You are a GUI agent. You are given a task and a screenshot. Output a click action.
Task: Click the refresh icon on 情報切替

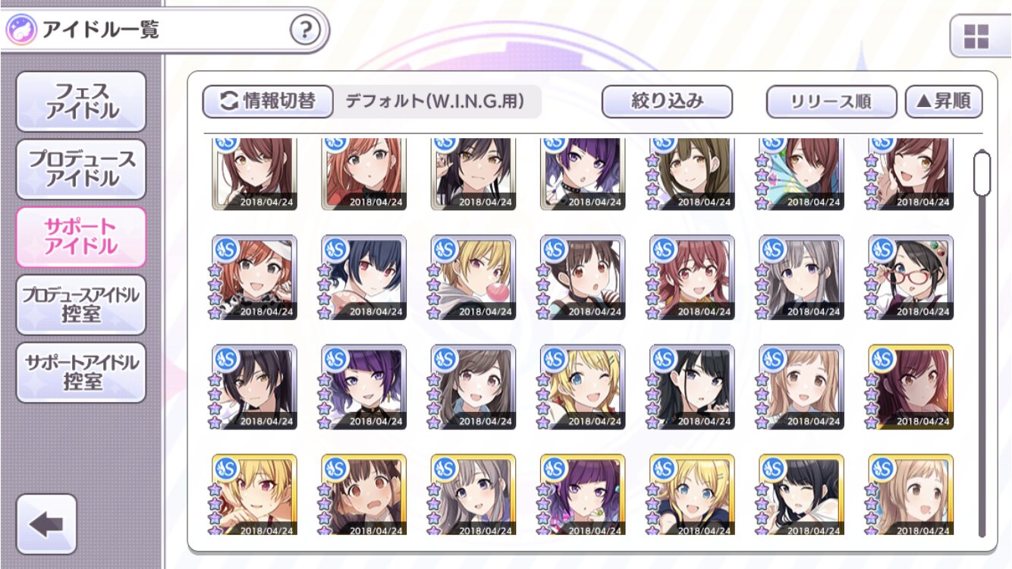(228, 101)
